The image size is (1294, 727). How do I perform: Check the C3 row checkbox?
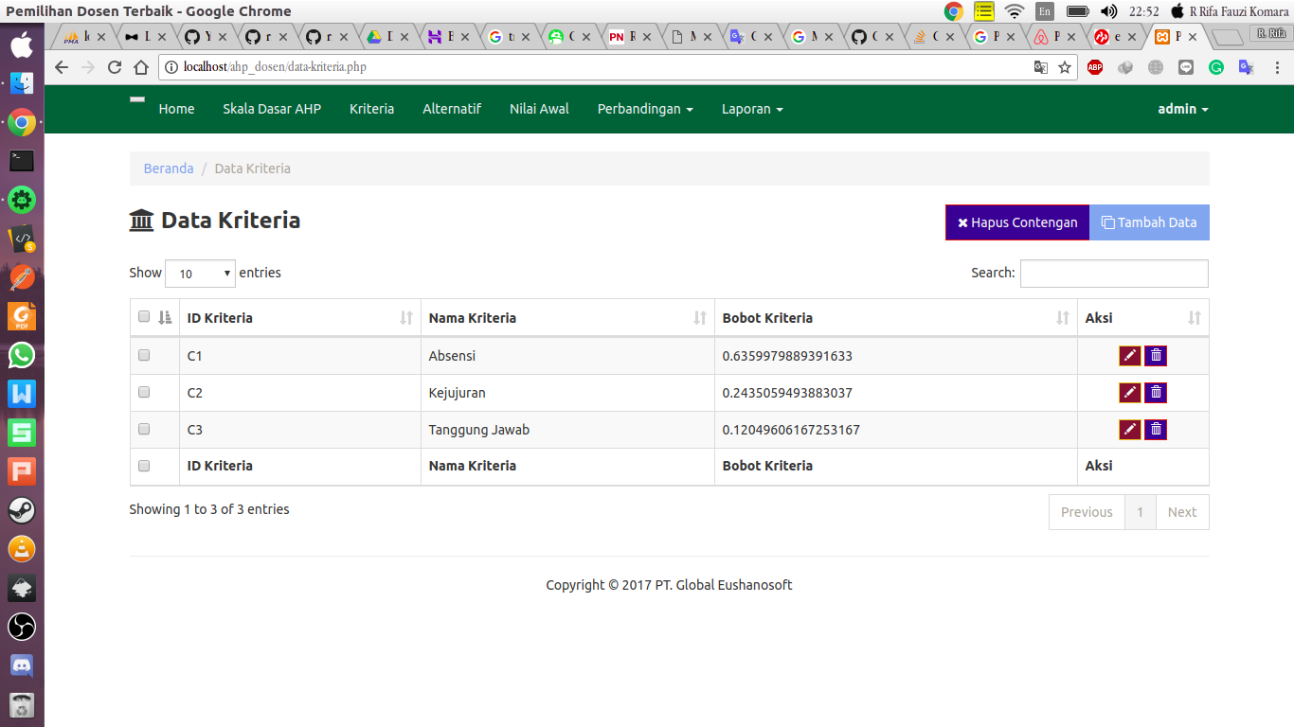[x=144, y=429]
